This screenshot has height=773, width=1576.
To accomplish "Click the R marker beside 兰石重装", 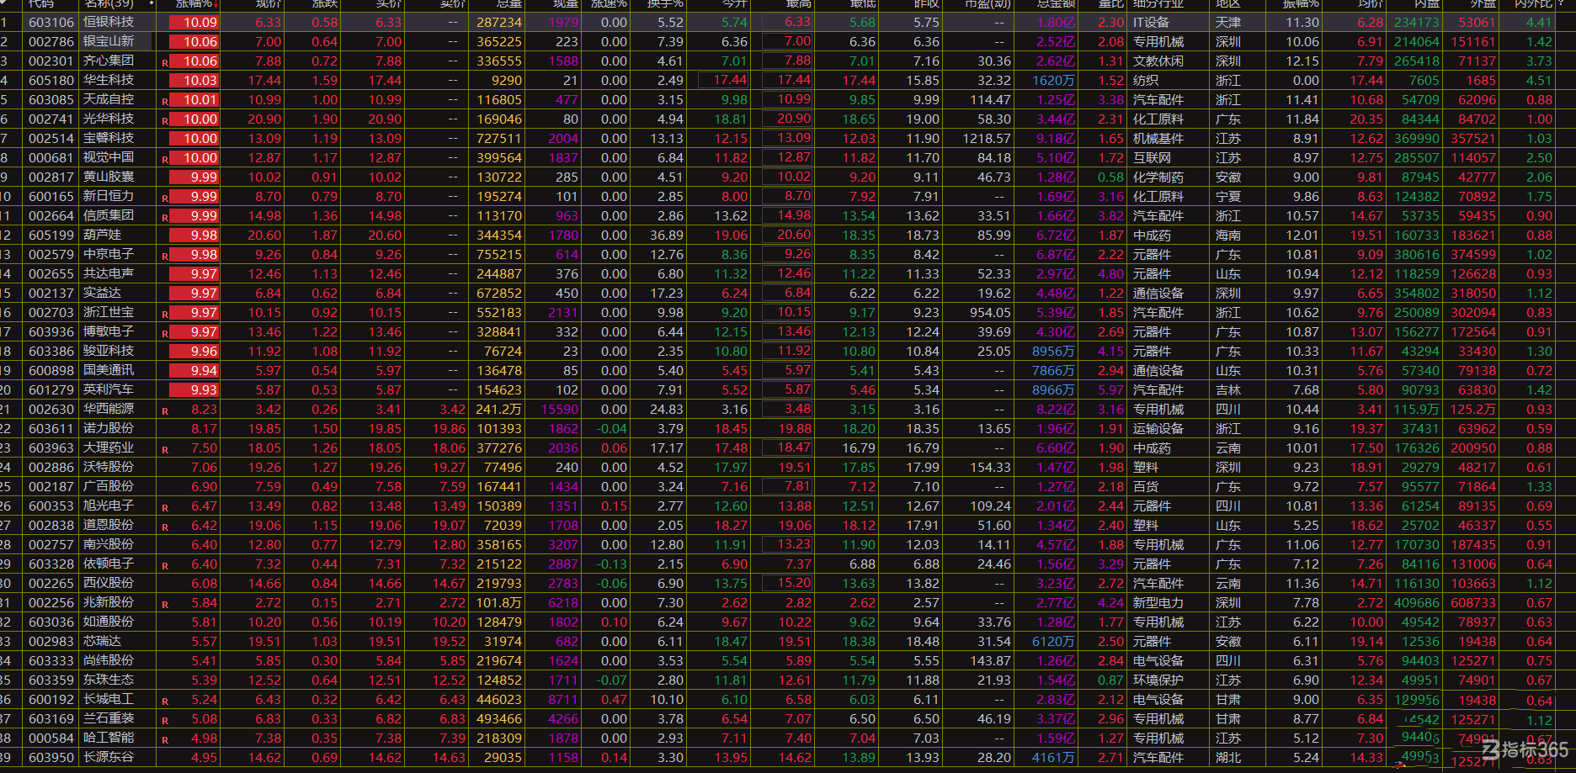I will point(165,720).
